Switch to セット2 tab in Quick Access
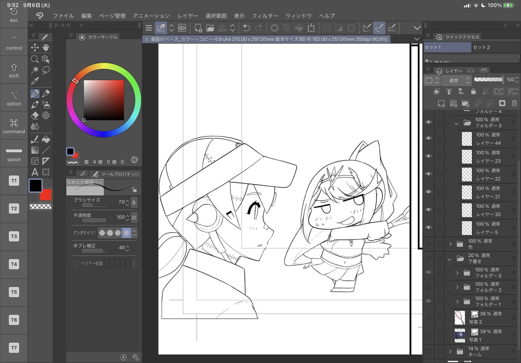The image size is (521, 363). click(495, 47)
